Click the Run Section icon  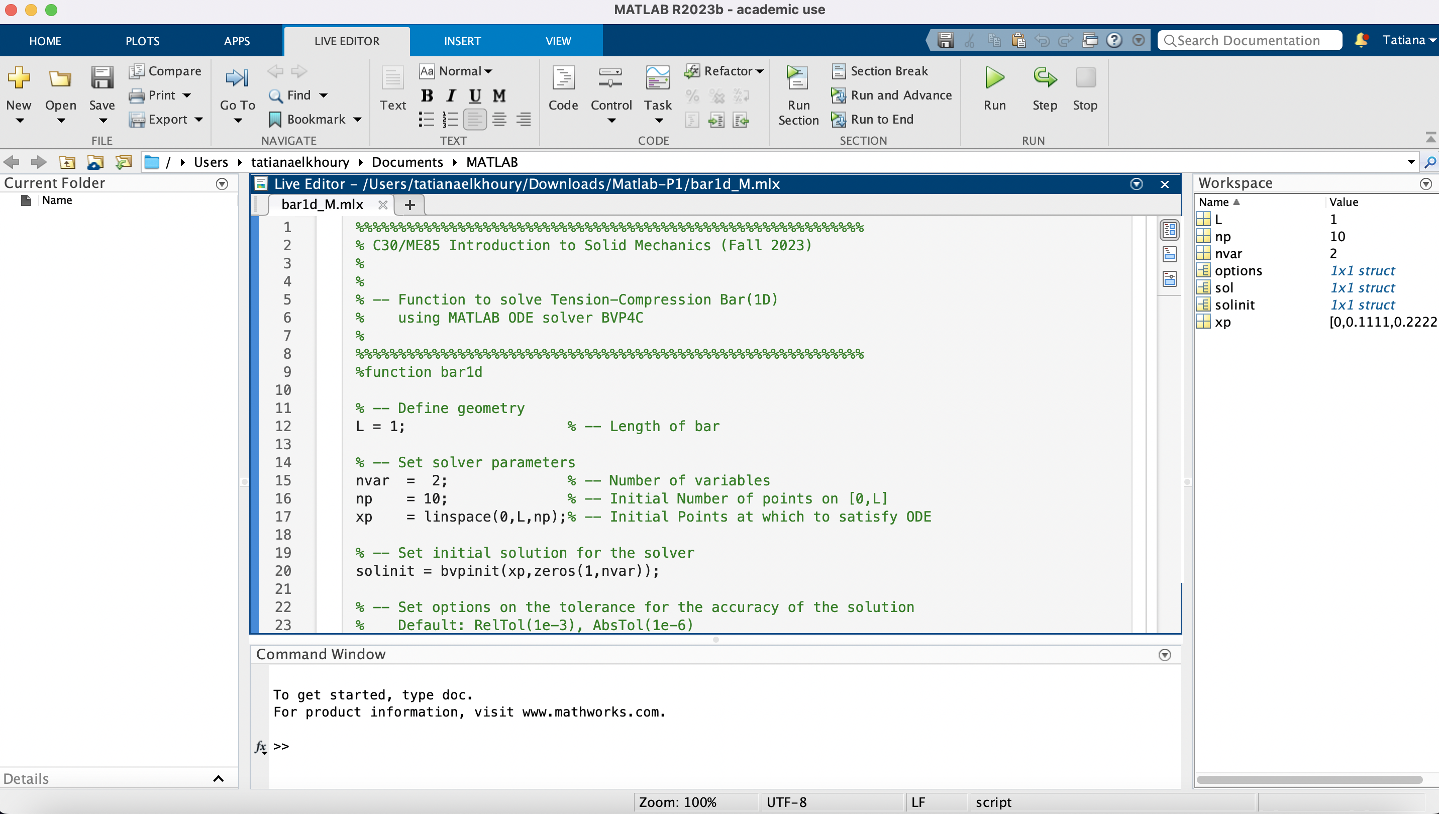pyautogui.click(x=798, y=78)
